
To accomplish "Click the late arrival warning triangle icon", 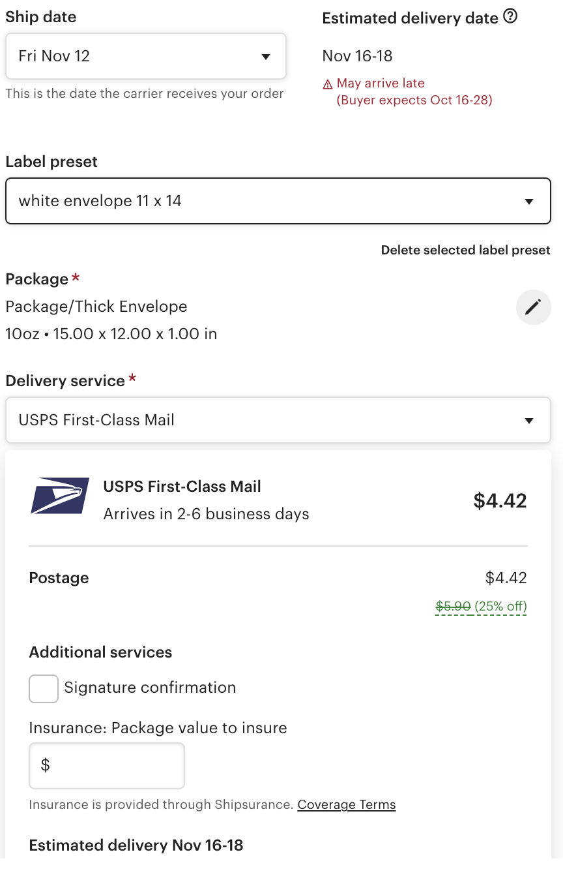I will (327, 83).
